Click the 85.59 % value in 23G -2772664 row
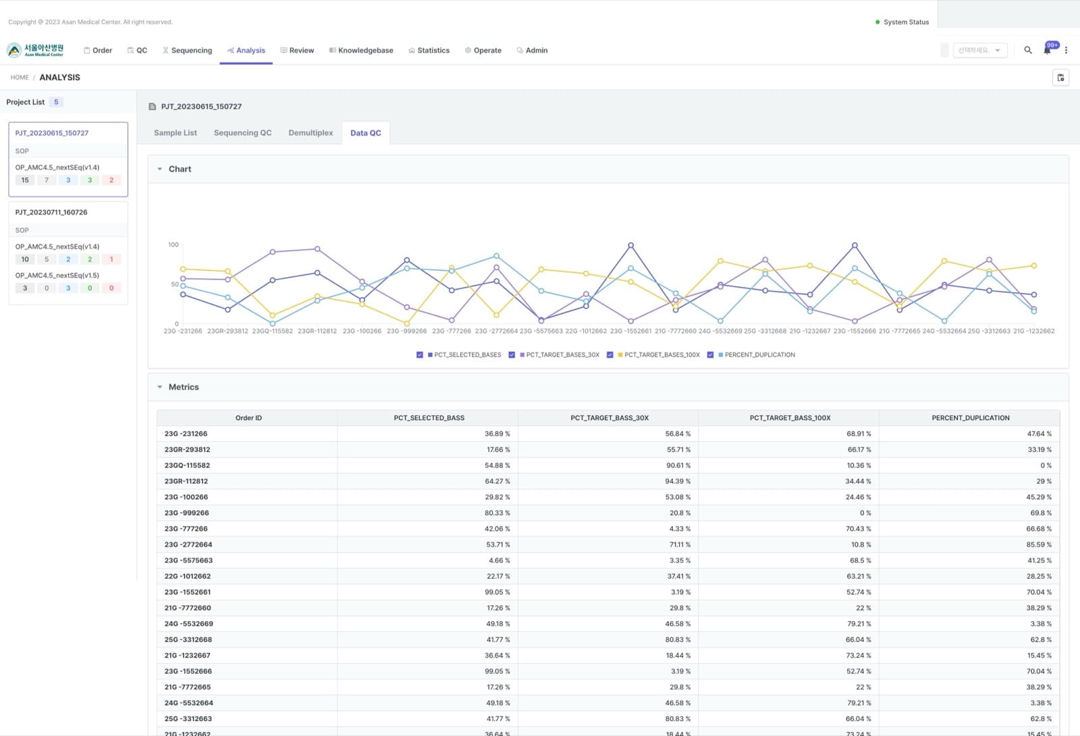1080x736 pixels. click(1039, 545)
